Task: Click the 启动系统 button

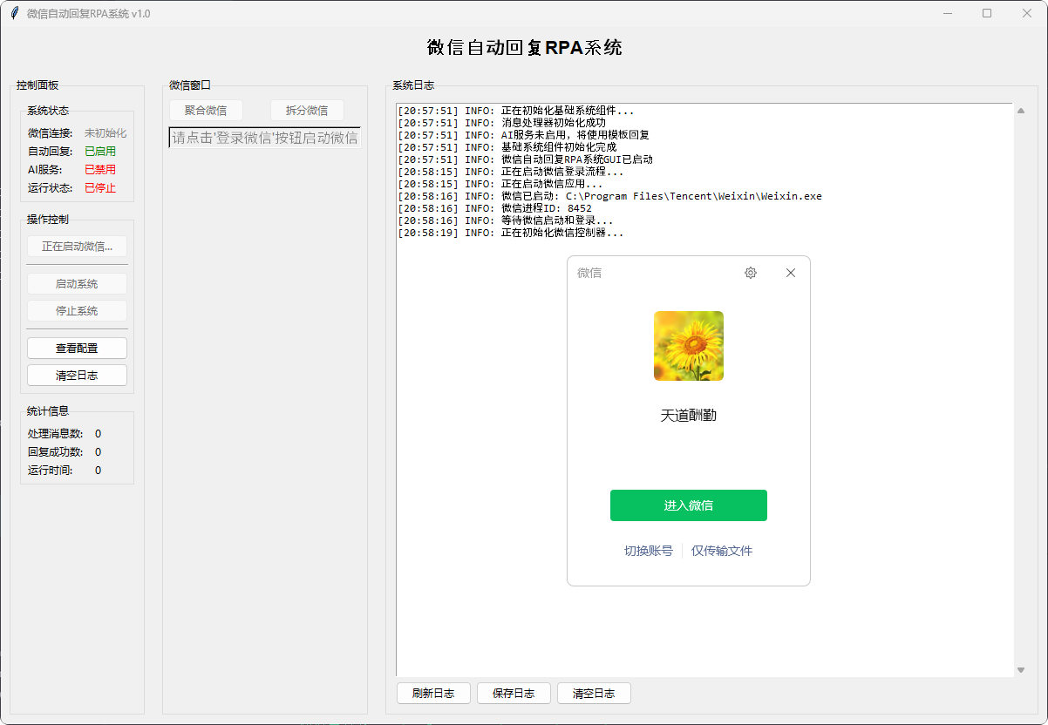Action: [x=77, y=284]
